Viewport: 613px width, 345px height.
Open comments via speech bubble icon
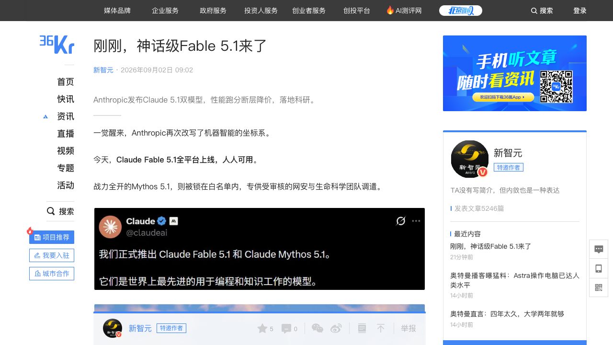[x=286, y=329]
